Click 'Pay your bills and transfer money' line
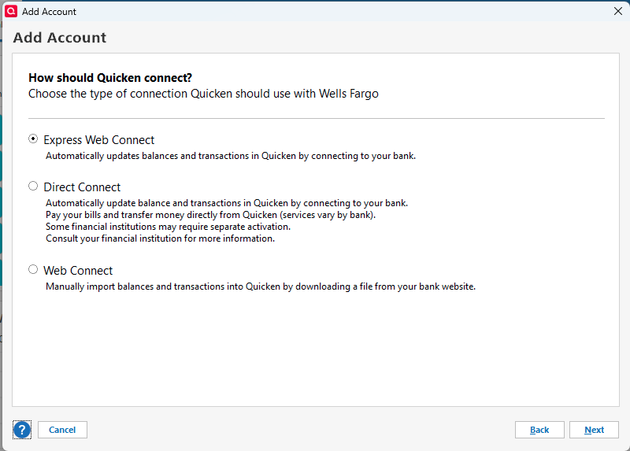Viewport: 630px width, 451px height. point(210,215)
